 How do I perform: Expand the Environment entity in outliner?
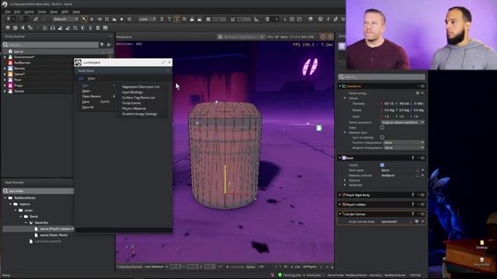tap(5, 57)
